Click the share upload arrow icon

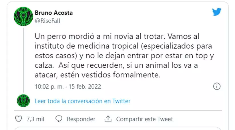(108, 119)
